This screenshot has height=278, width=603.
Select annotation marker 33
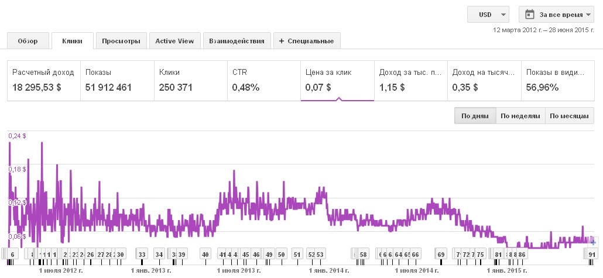coord(142,254)
